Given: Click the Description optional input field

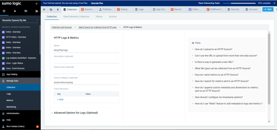Looking at the screenshot, I should click(x=86, y=61).
